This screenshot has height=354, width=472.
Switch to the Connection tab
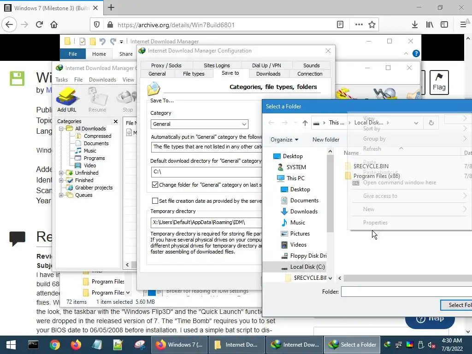click(x=310, y=74)
